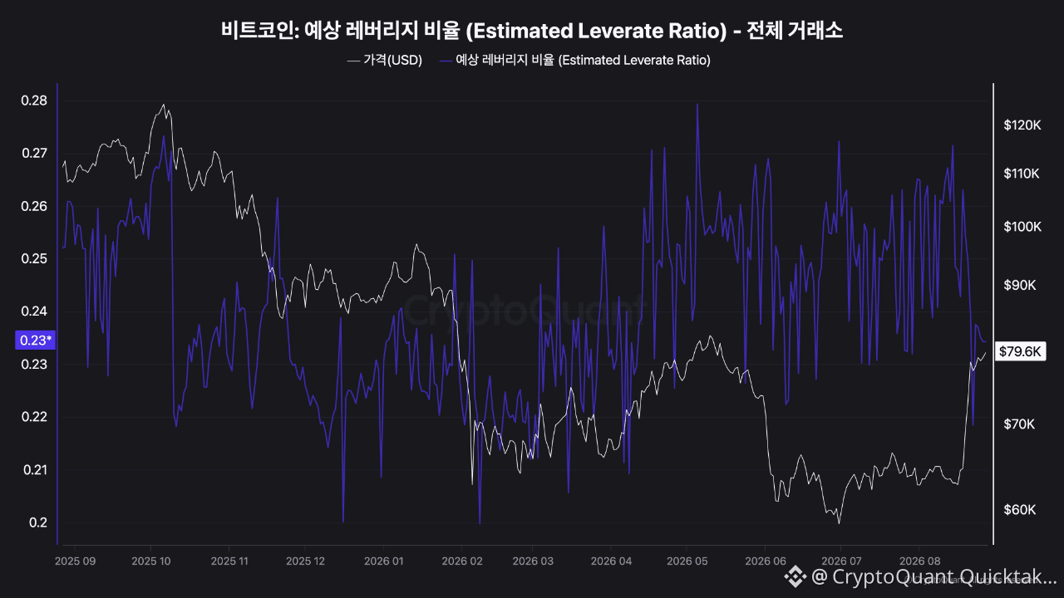Click the 0.21 left axis label

pos(34,470)
